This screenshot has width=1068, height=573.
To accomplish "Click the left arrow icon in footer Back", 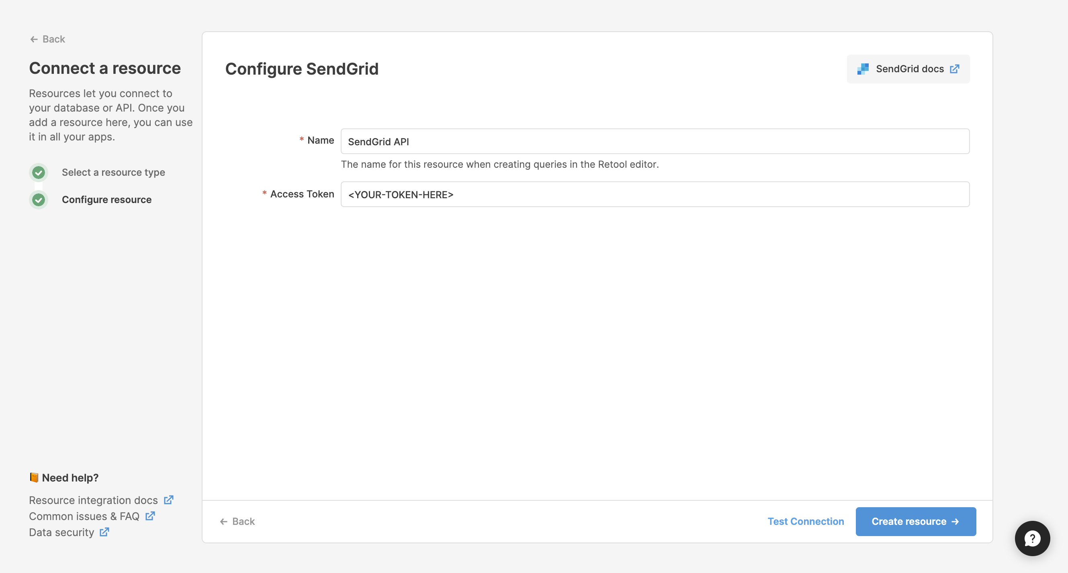I will coord(224,522).
